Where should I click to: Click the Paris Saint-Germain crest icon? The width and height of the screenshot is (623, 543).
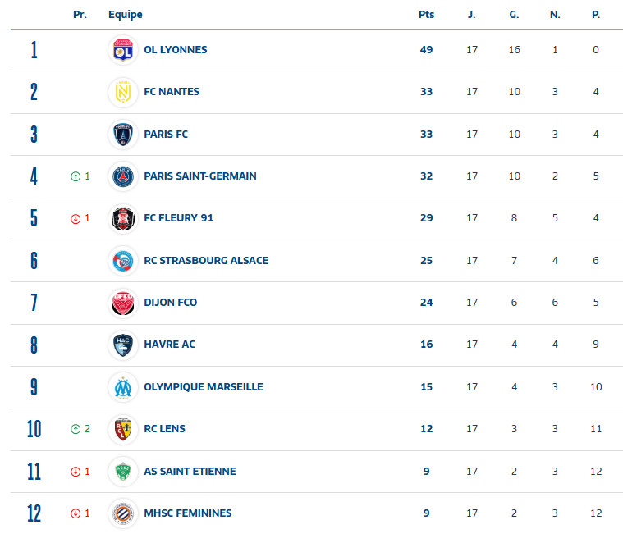point(123,176)
